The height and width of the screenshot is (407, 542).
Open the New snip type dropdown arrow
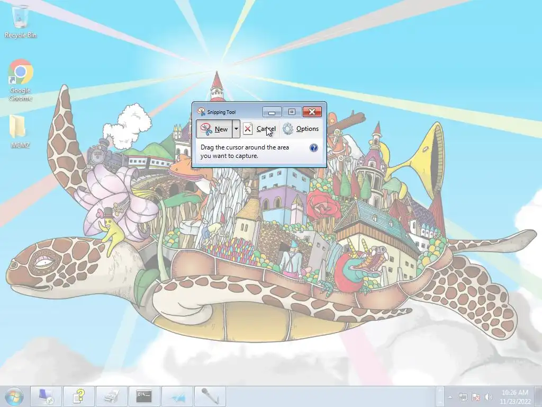[236, 129]
